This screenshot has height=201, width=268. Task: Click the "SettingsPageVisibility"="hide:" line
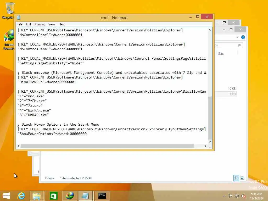[51, 63]
